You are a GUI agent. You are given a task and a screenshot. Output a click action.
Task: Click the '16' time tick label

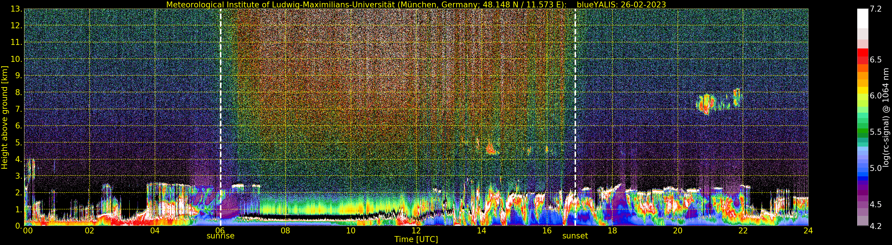pos(547,230)
